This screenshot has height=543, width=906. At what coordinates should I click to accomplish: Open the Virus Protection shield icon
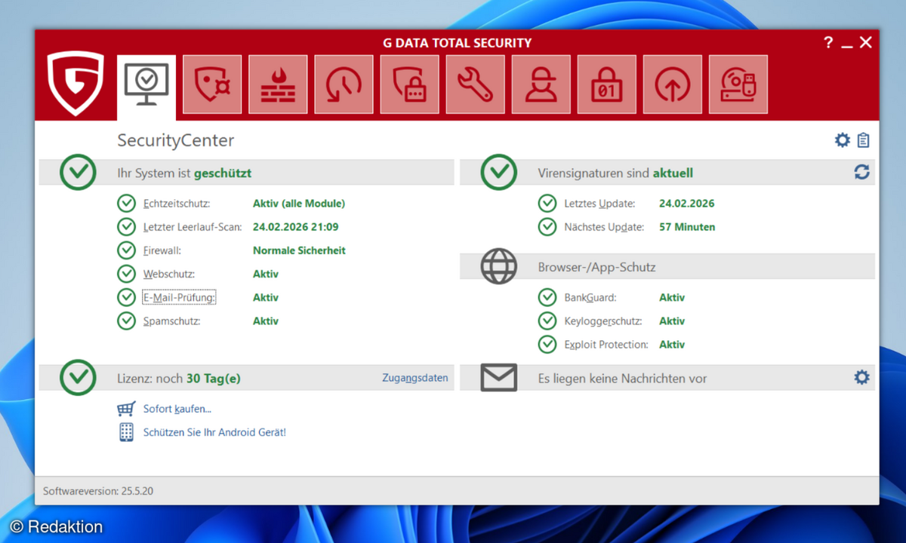(212, 84)
